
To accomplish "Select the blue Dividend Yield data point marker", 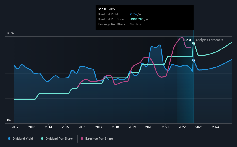I will [x=193, y=60].
